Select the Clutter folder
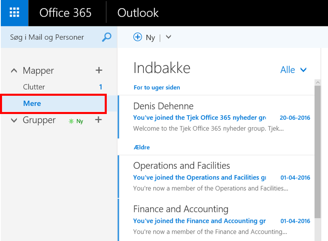This screenshot has height=241, width=328. point(34,87)
